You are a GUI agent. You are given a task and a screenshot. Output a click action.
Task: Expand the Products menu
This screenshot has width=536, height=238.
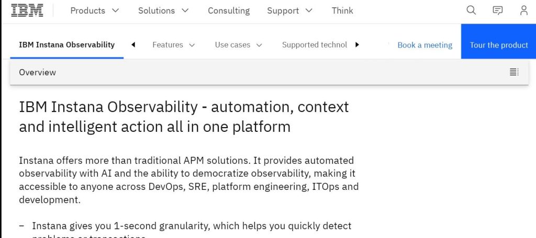tap(95, 10)
